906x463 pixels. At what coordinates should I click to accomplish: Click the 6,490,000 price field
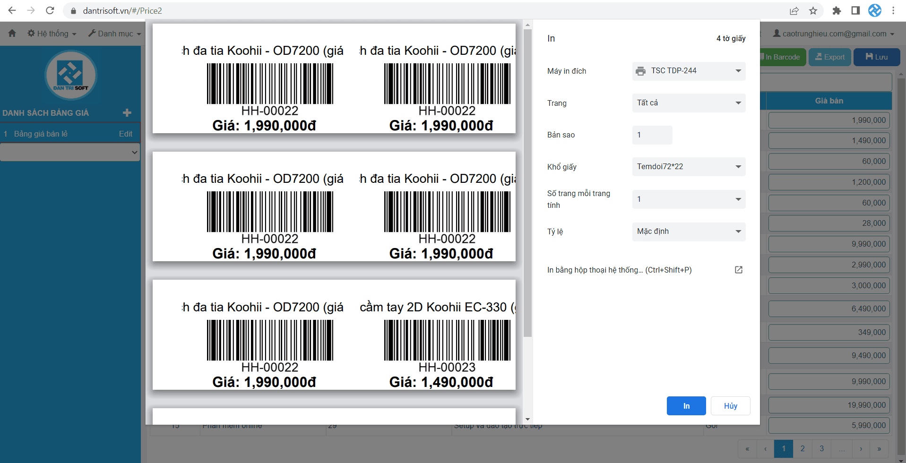coord(829,309)
